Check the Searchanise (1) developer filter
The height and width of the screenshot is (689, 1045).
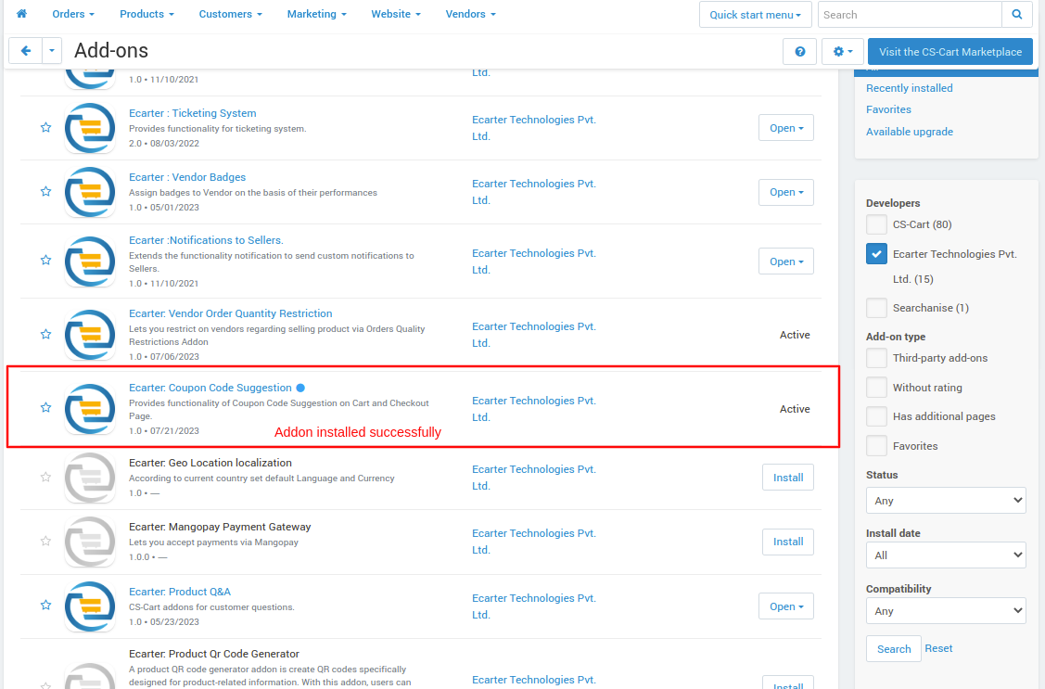[x=876, y=308]
